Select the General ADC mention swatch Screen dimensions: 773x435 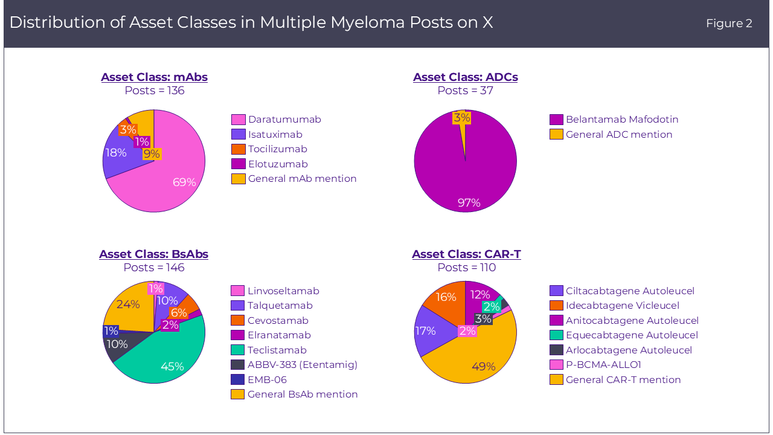[556, 135]
